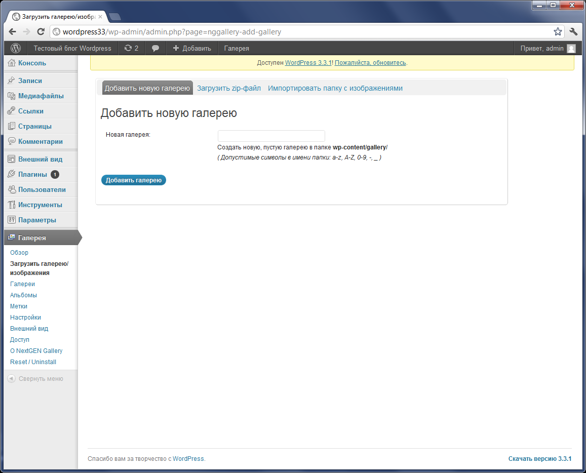The height and width of the screenshot is (473, 586).
Task: Close the browser tab with X
Action: 100,17
